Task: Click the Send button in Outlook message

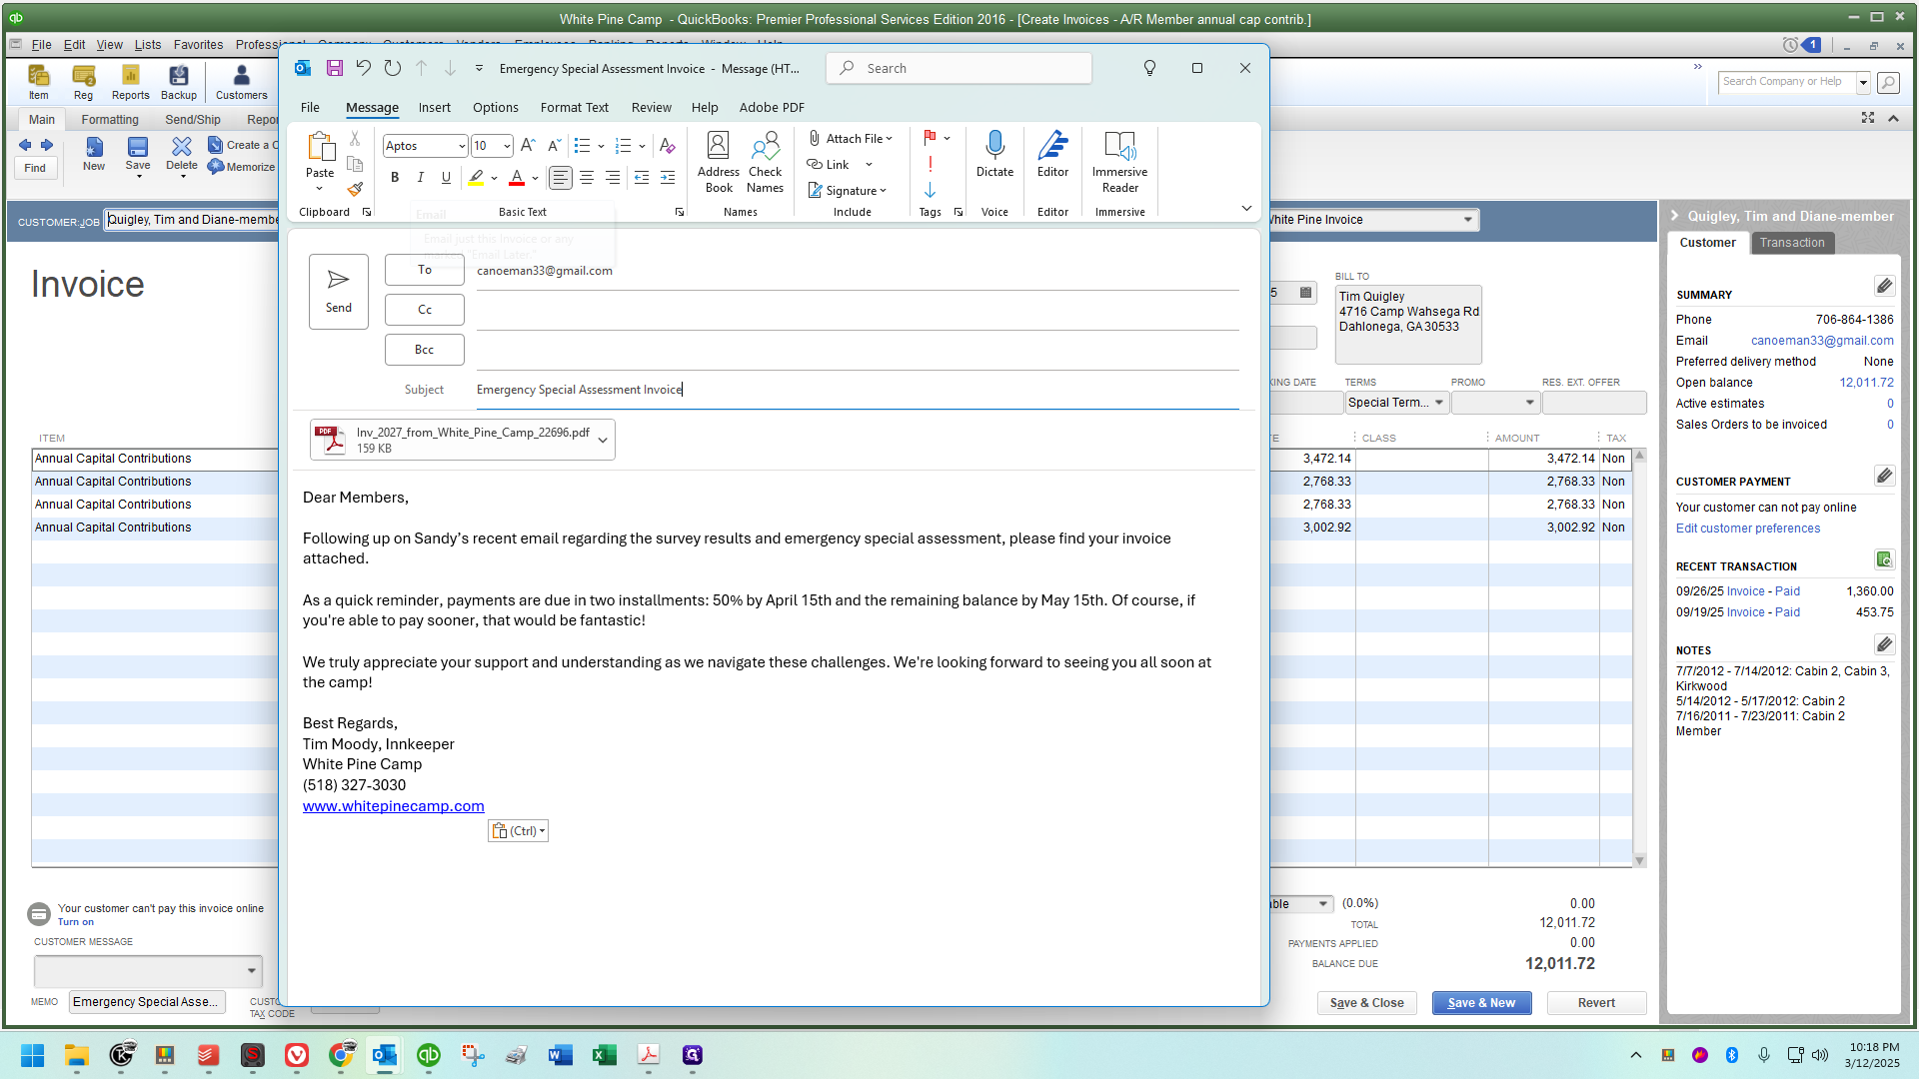Action: click(338, 291)
